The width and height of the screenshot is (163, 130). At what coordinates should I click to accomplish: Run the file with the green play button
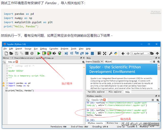tap(39, 53)
